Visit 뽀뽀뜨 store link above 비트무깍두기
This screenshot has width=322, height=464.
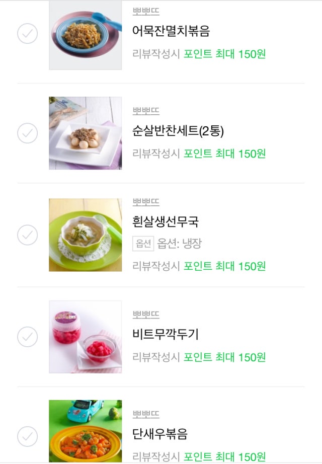tap(146, 314)
